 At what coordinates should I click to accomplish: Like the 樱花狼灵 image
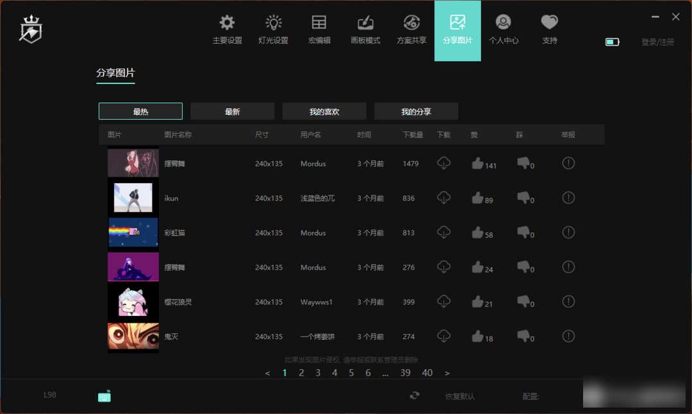pos(477,302)
